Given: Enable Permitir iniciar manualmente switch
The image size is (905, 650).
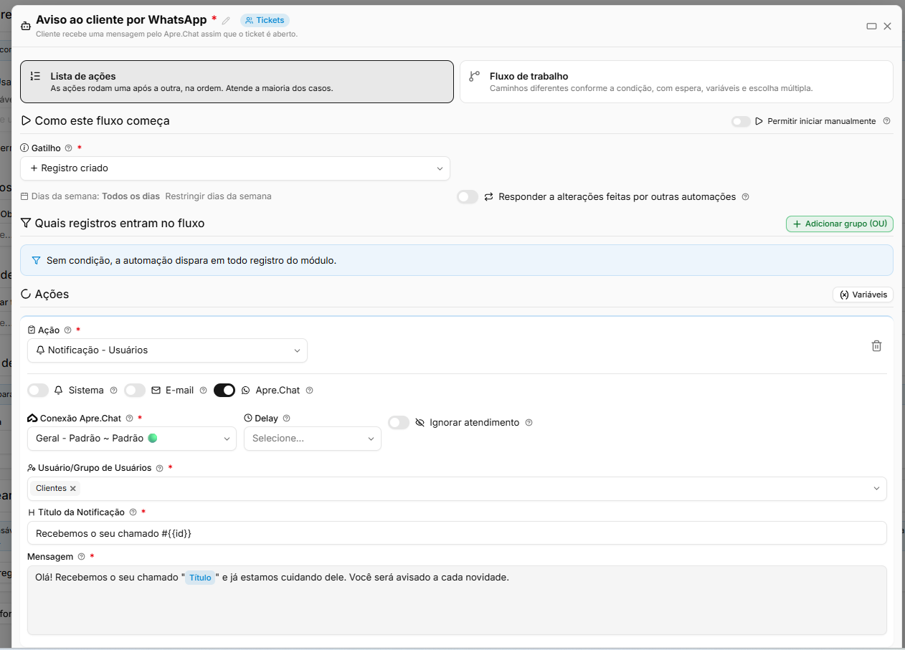Looking at the screenshot, I should [x=741, y=122].
